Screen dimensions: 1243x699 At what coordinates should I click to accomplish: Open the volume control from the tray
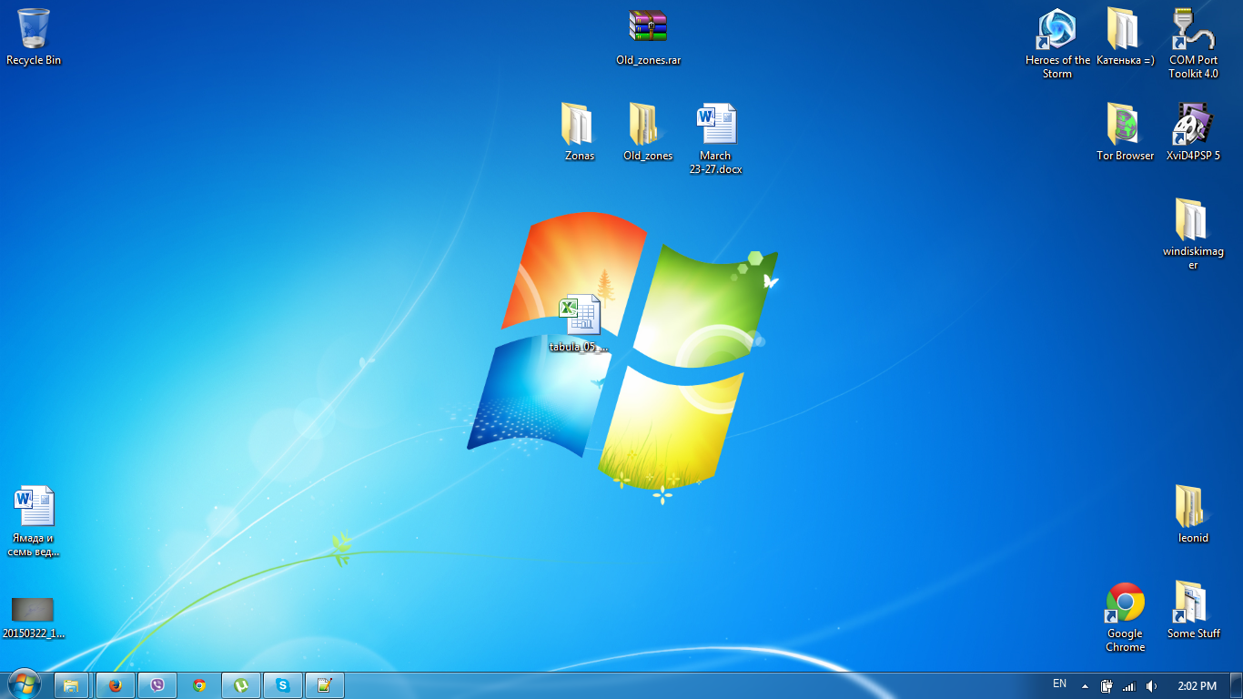point(1152,686)
